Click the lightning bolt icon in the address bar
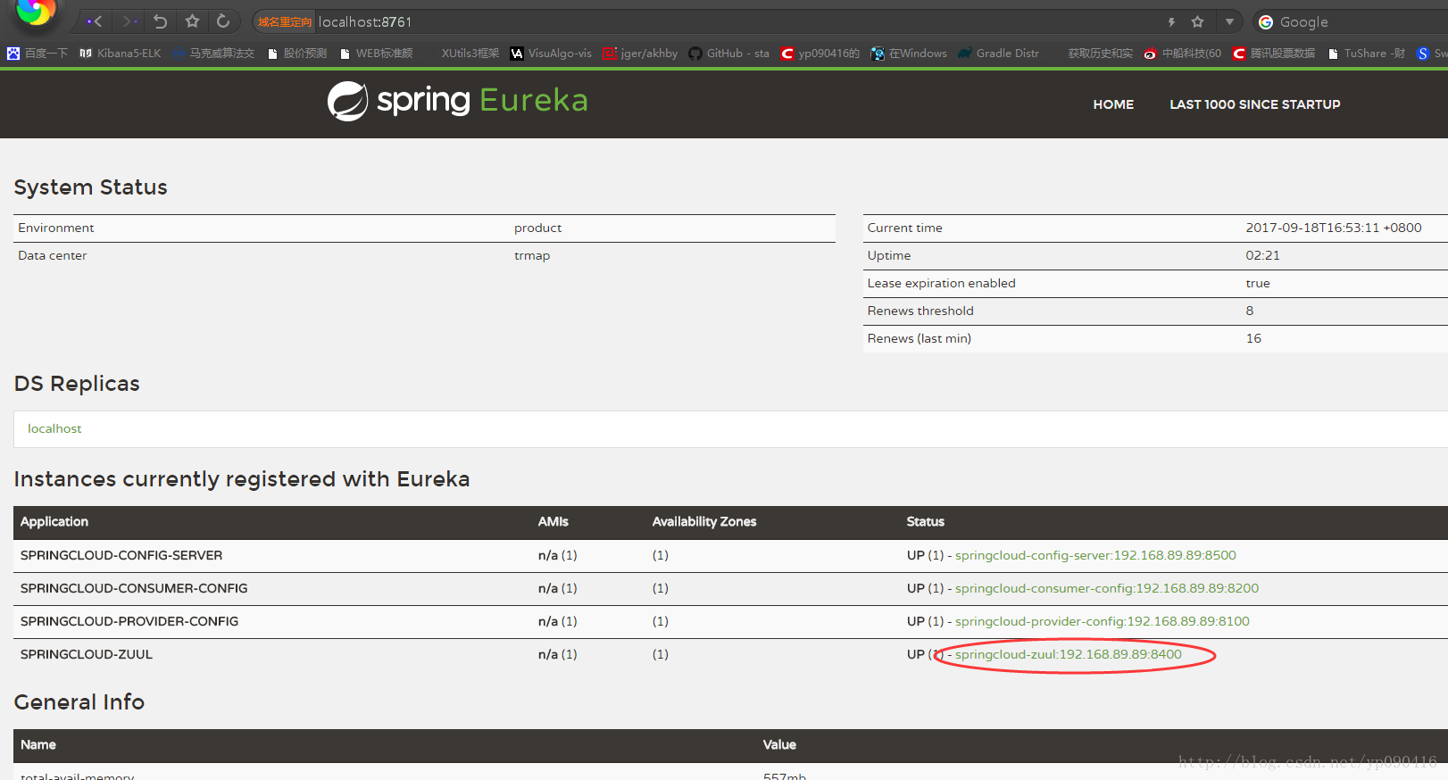1448x780 pixels. tap(1171, 22)
